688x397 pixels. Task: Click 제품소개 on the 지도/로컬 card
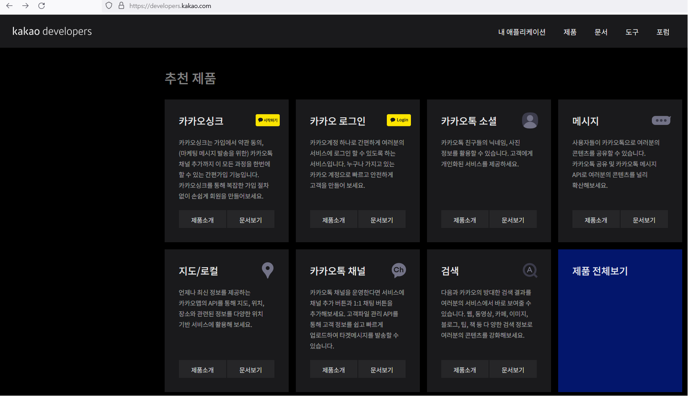(203, 369)
